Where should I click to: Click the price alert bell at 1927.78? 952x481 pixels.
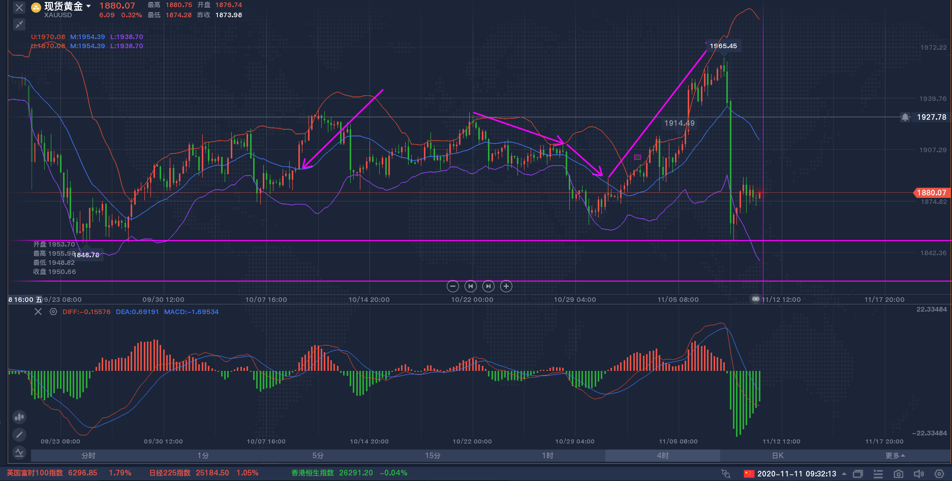905,117
